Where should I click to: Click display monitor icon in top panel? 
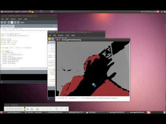[x=52, y=12]
